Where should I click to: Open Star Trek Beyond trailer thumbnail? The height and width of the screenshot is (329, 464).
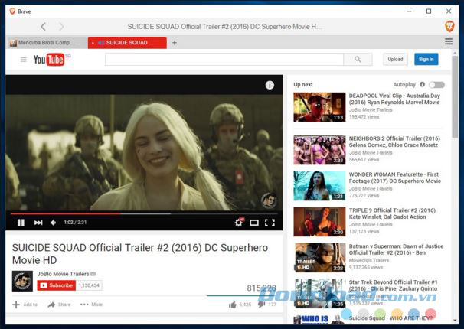(x=319, y=294)
